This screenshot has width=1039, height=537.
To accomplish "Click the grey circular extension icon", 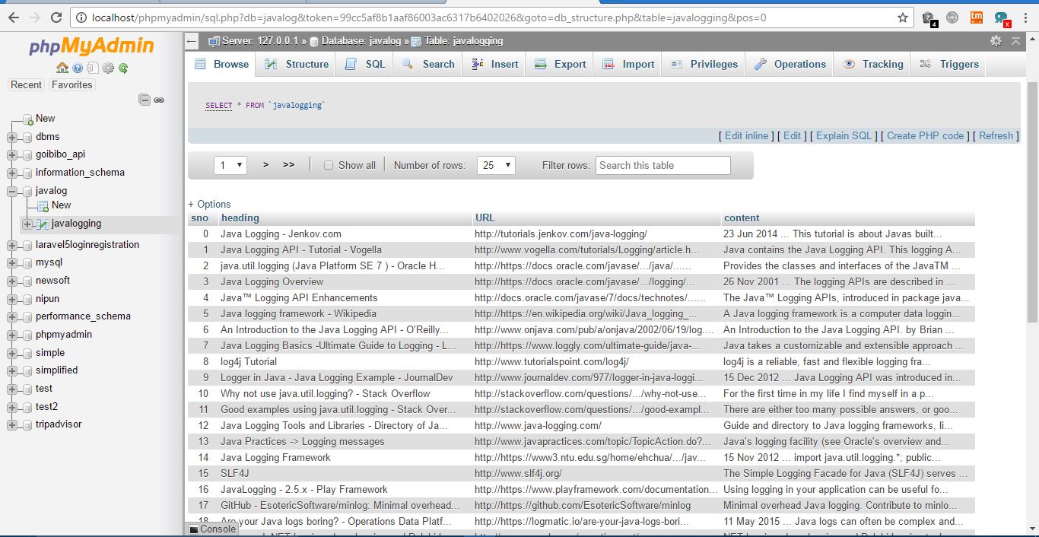I will 952,17.
